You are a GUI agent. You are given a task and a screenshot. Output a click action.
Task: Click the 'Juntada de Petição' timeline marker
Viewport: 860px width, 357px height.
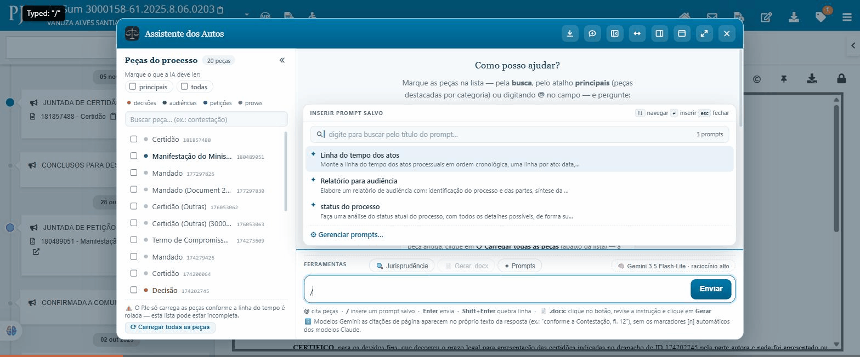[10, 227]
